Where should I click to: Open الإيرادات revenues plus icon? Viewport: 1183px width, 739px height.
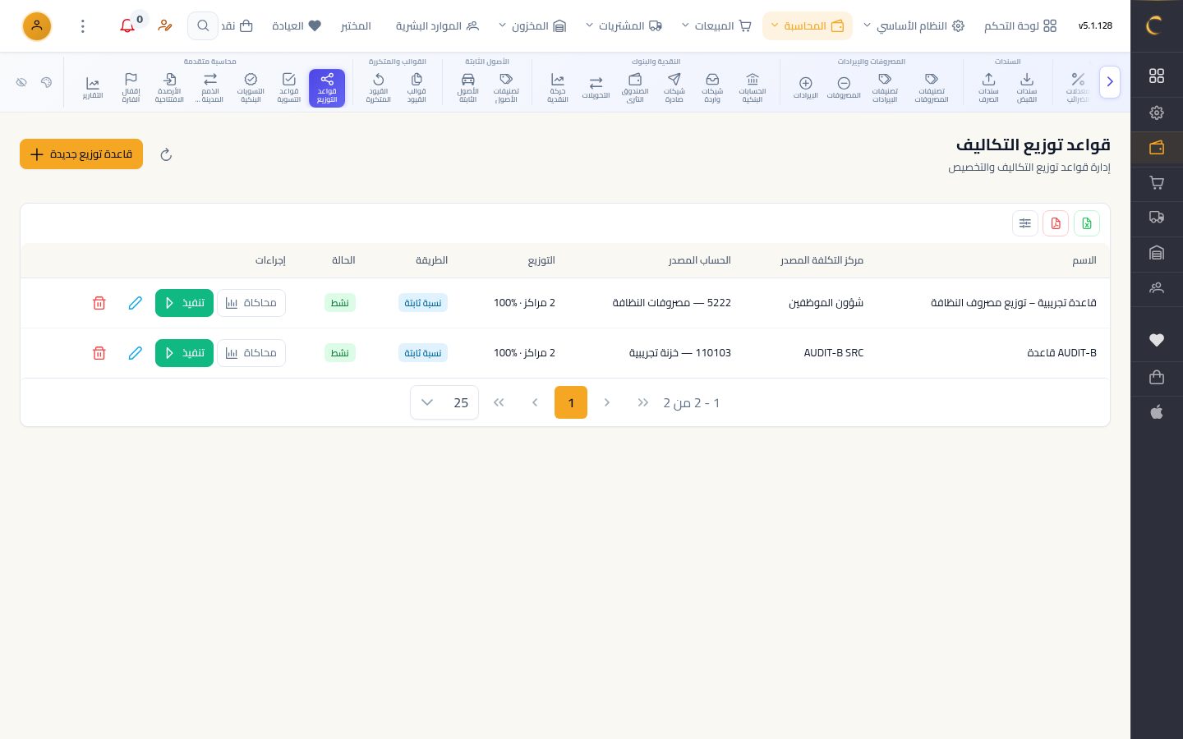[806, 88]
